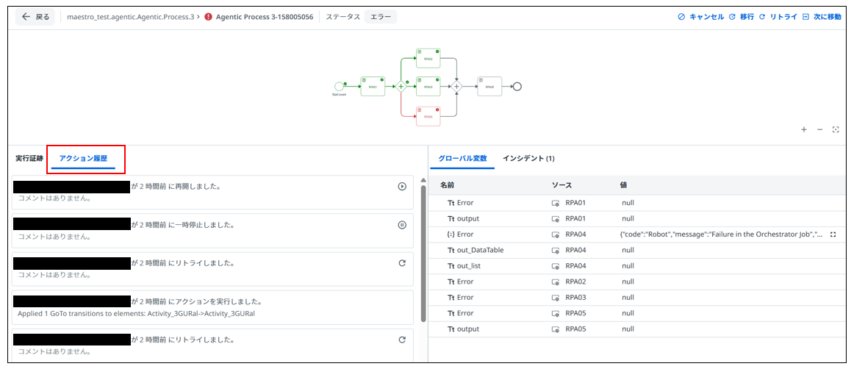Select the failed red RPA04 node in diagram
851x369 pixels.
428,115
